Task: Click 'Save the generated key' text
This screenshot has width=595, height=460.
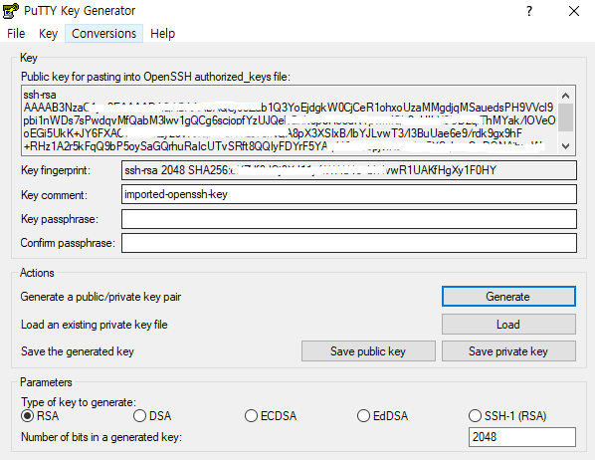Action: coord(78,351)
